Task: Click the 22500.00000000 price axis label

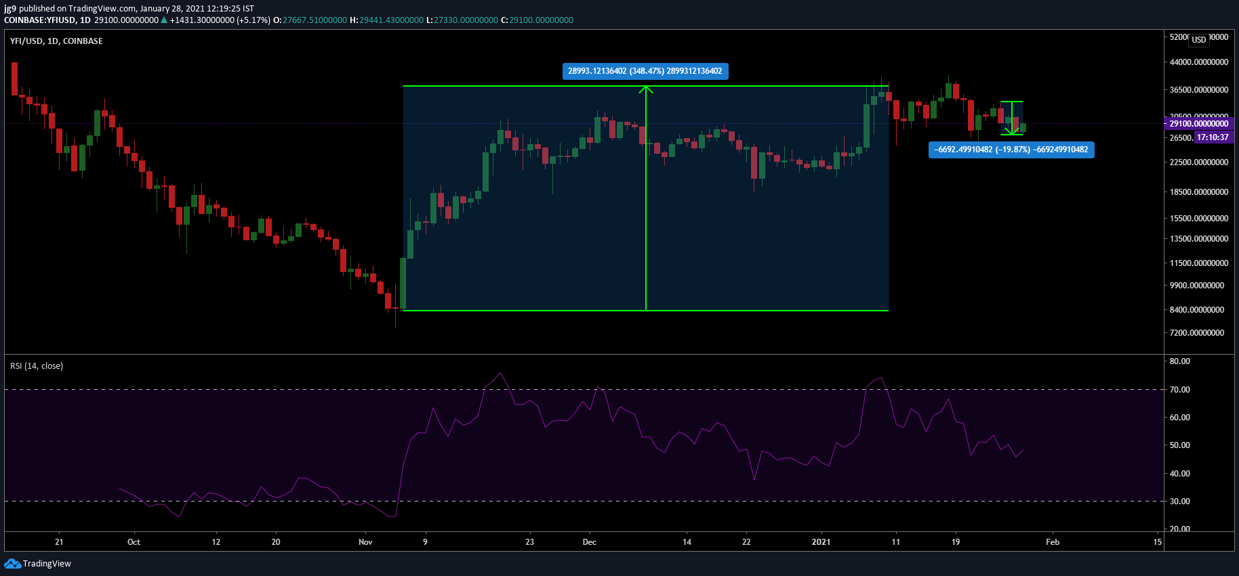Action: point(1199,162)
